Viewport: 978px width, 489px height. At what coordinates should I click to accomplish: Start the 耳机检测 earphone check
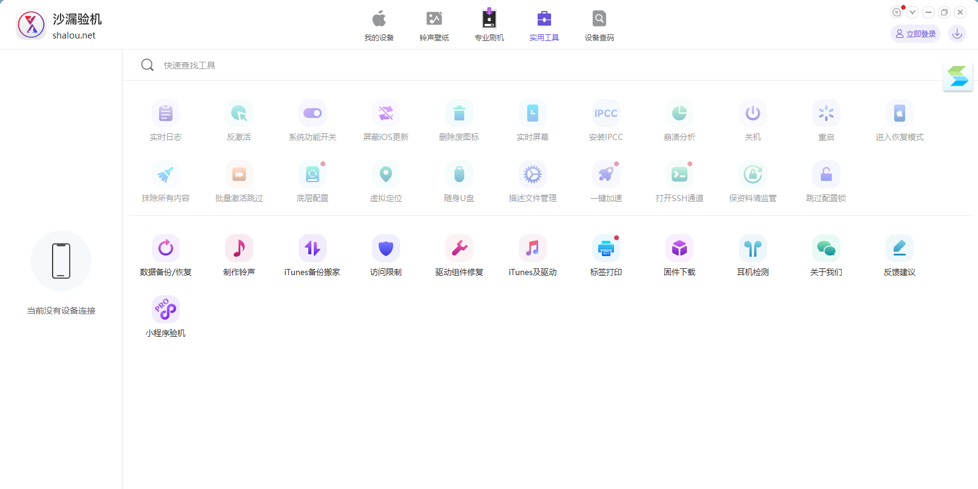tap(753, 249)
